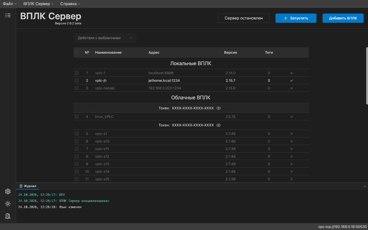The width and height of the screenshot is (368, 230).
Task: Click the X status icon for vplc-s10
Action: pyautogui.click(x=292, y=141)
